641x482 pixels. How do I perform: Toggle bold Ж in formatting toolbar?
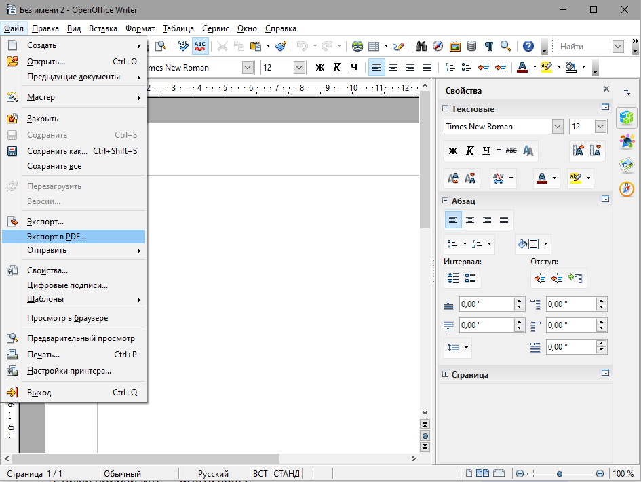[x=320, y=67]
